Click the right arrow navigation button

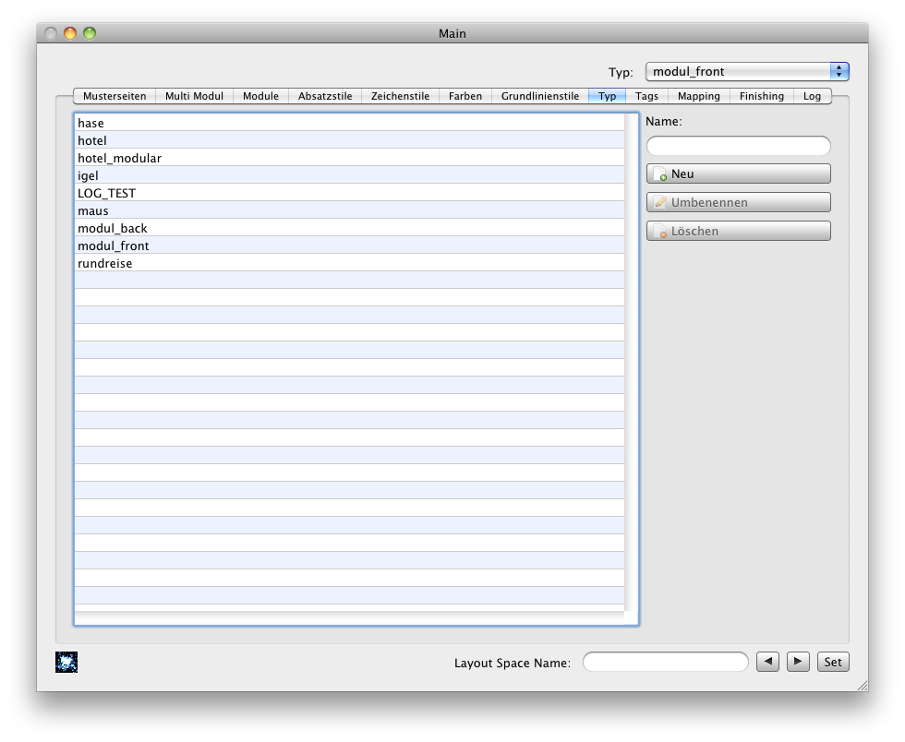pyautogui.click(x=799, y=662)
